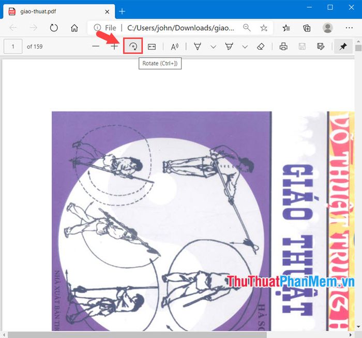Open the Highlight options dropdown

245,47
